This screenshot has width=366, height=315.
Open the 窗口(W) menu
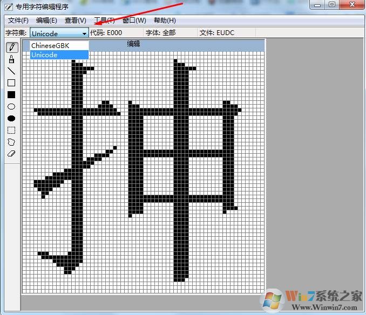coord(134,20)
